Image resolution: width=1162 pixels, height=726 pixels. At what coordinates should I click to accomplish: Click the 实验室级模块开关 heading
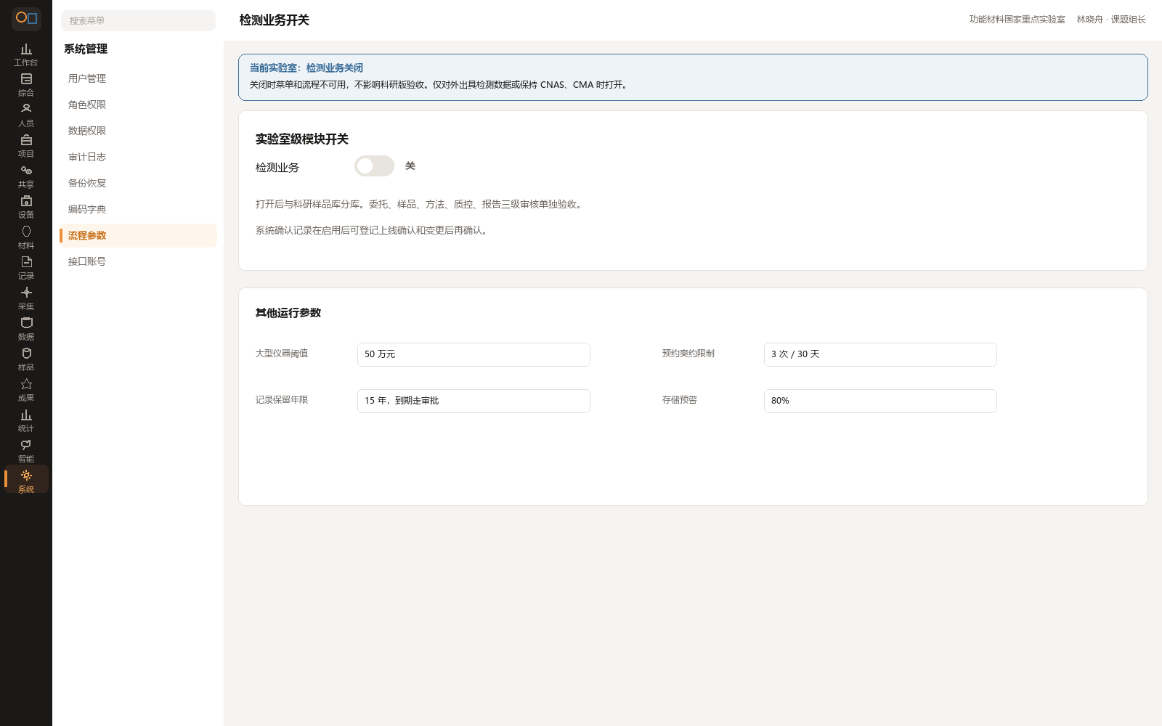click(302, 139)
